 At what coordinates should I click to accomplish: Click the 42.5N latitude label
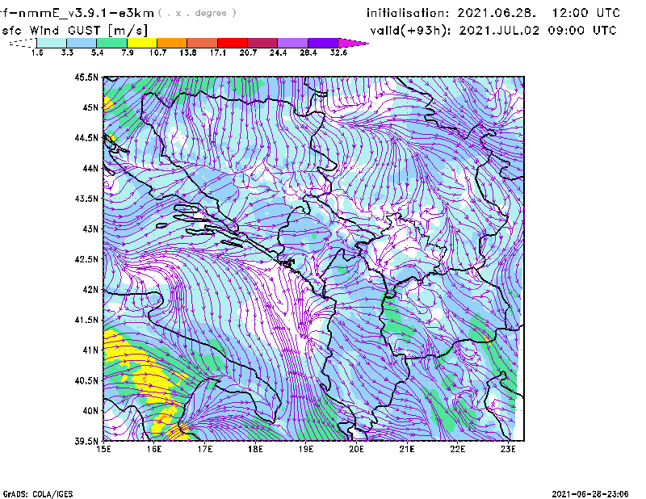pos(86,259)
